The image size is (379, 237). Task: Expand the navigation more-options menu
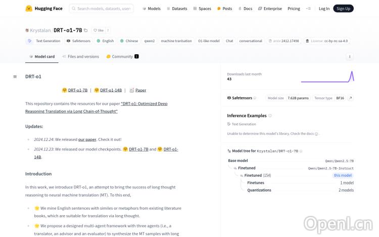(x=309, y=9)
